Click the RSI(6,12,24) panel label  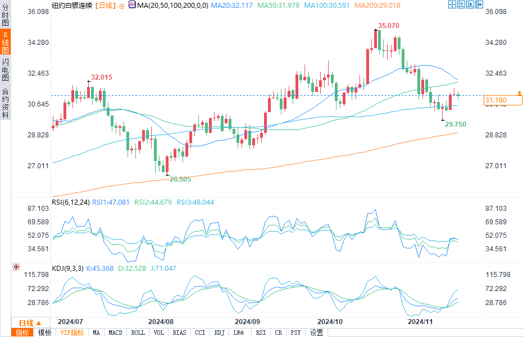71,202
